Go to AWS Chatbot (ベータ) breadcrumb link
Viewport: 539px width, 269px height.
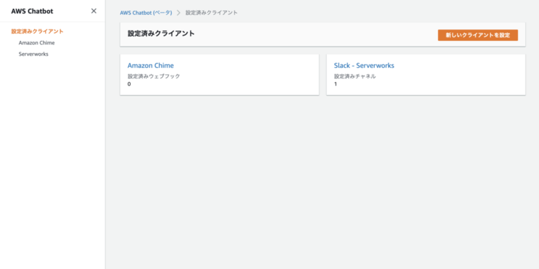[x=146, y=13]
